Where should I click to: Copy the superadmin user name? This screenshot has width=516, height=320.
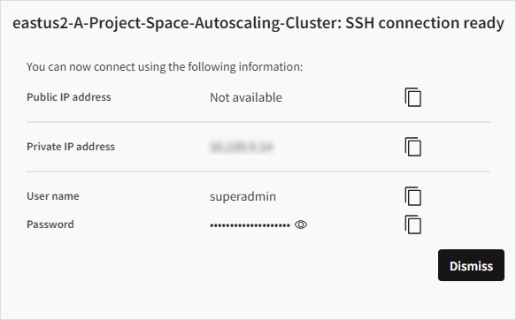[413, 196]
